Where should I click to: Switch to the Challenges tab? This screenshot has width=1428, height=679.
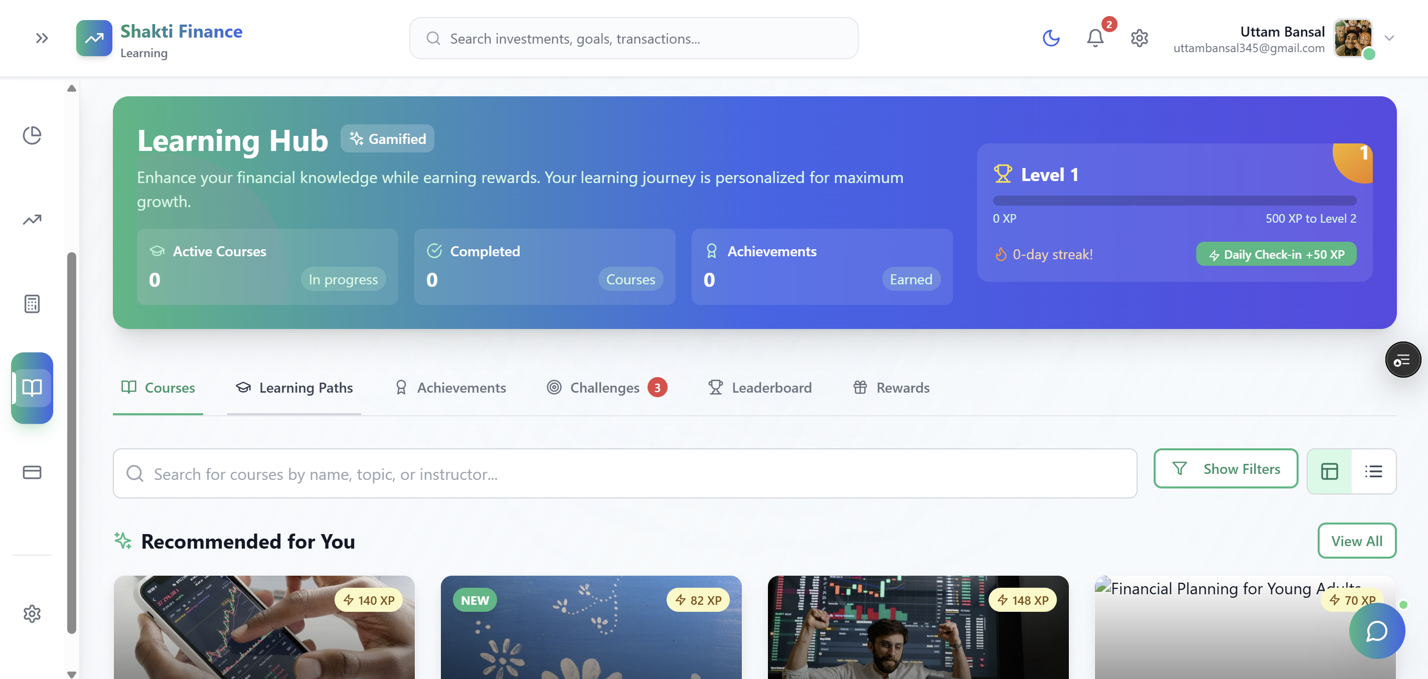click(x=606, y=388)
